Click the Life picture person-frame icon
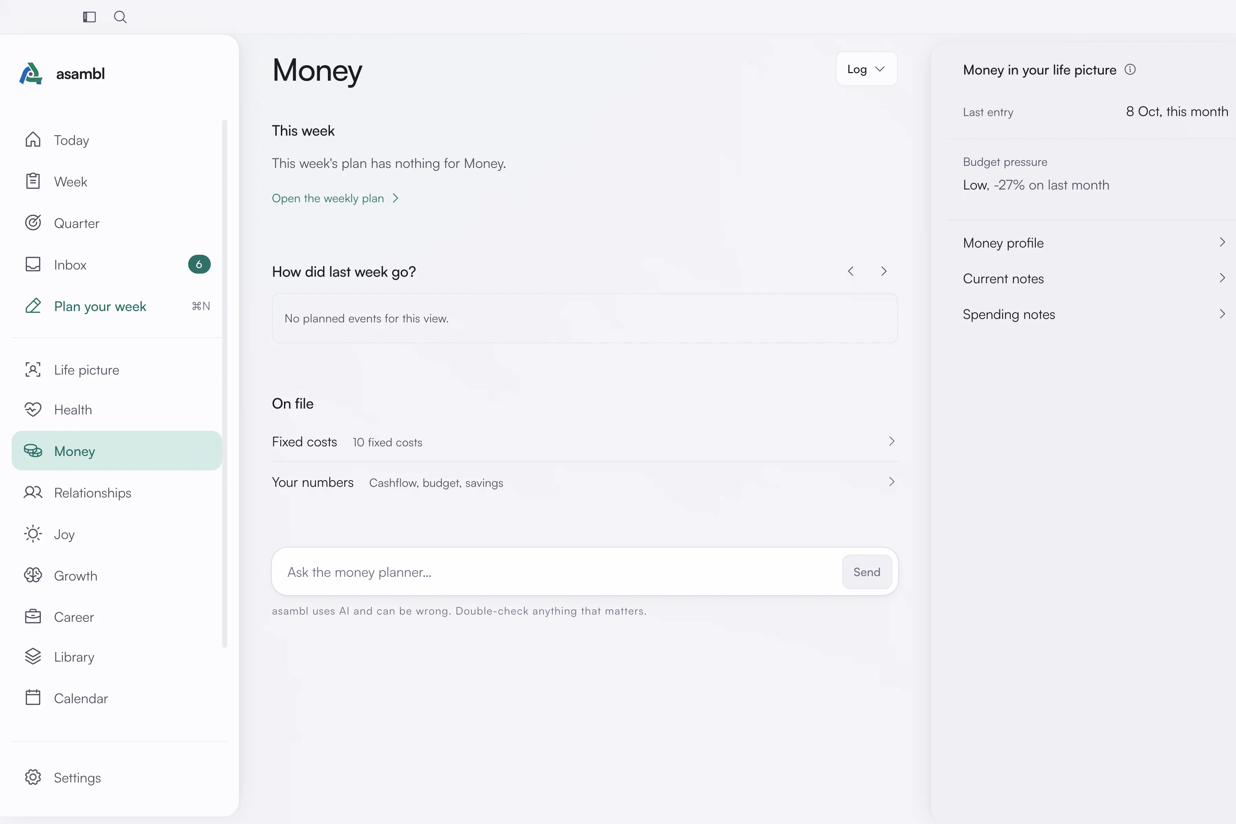The image size is (1236, 824). click(x=33, y=369)
